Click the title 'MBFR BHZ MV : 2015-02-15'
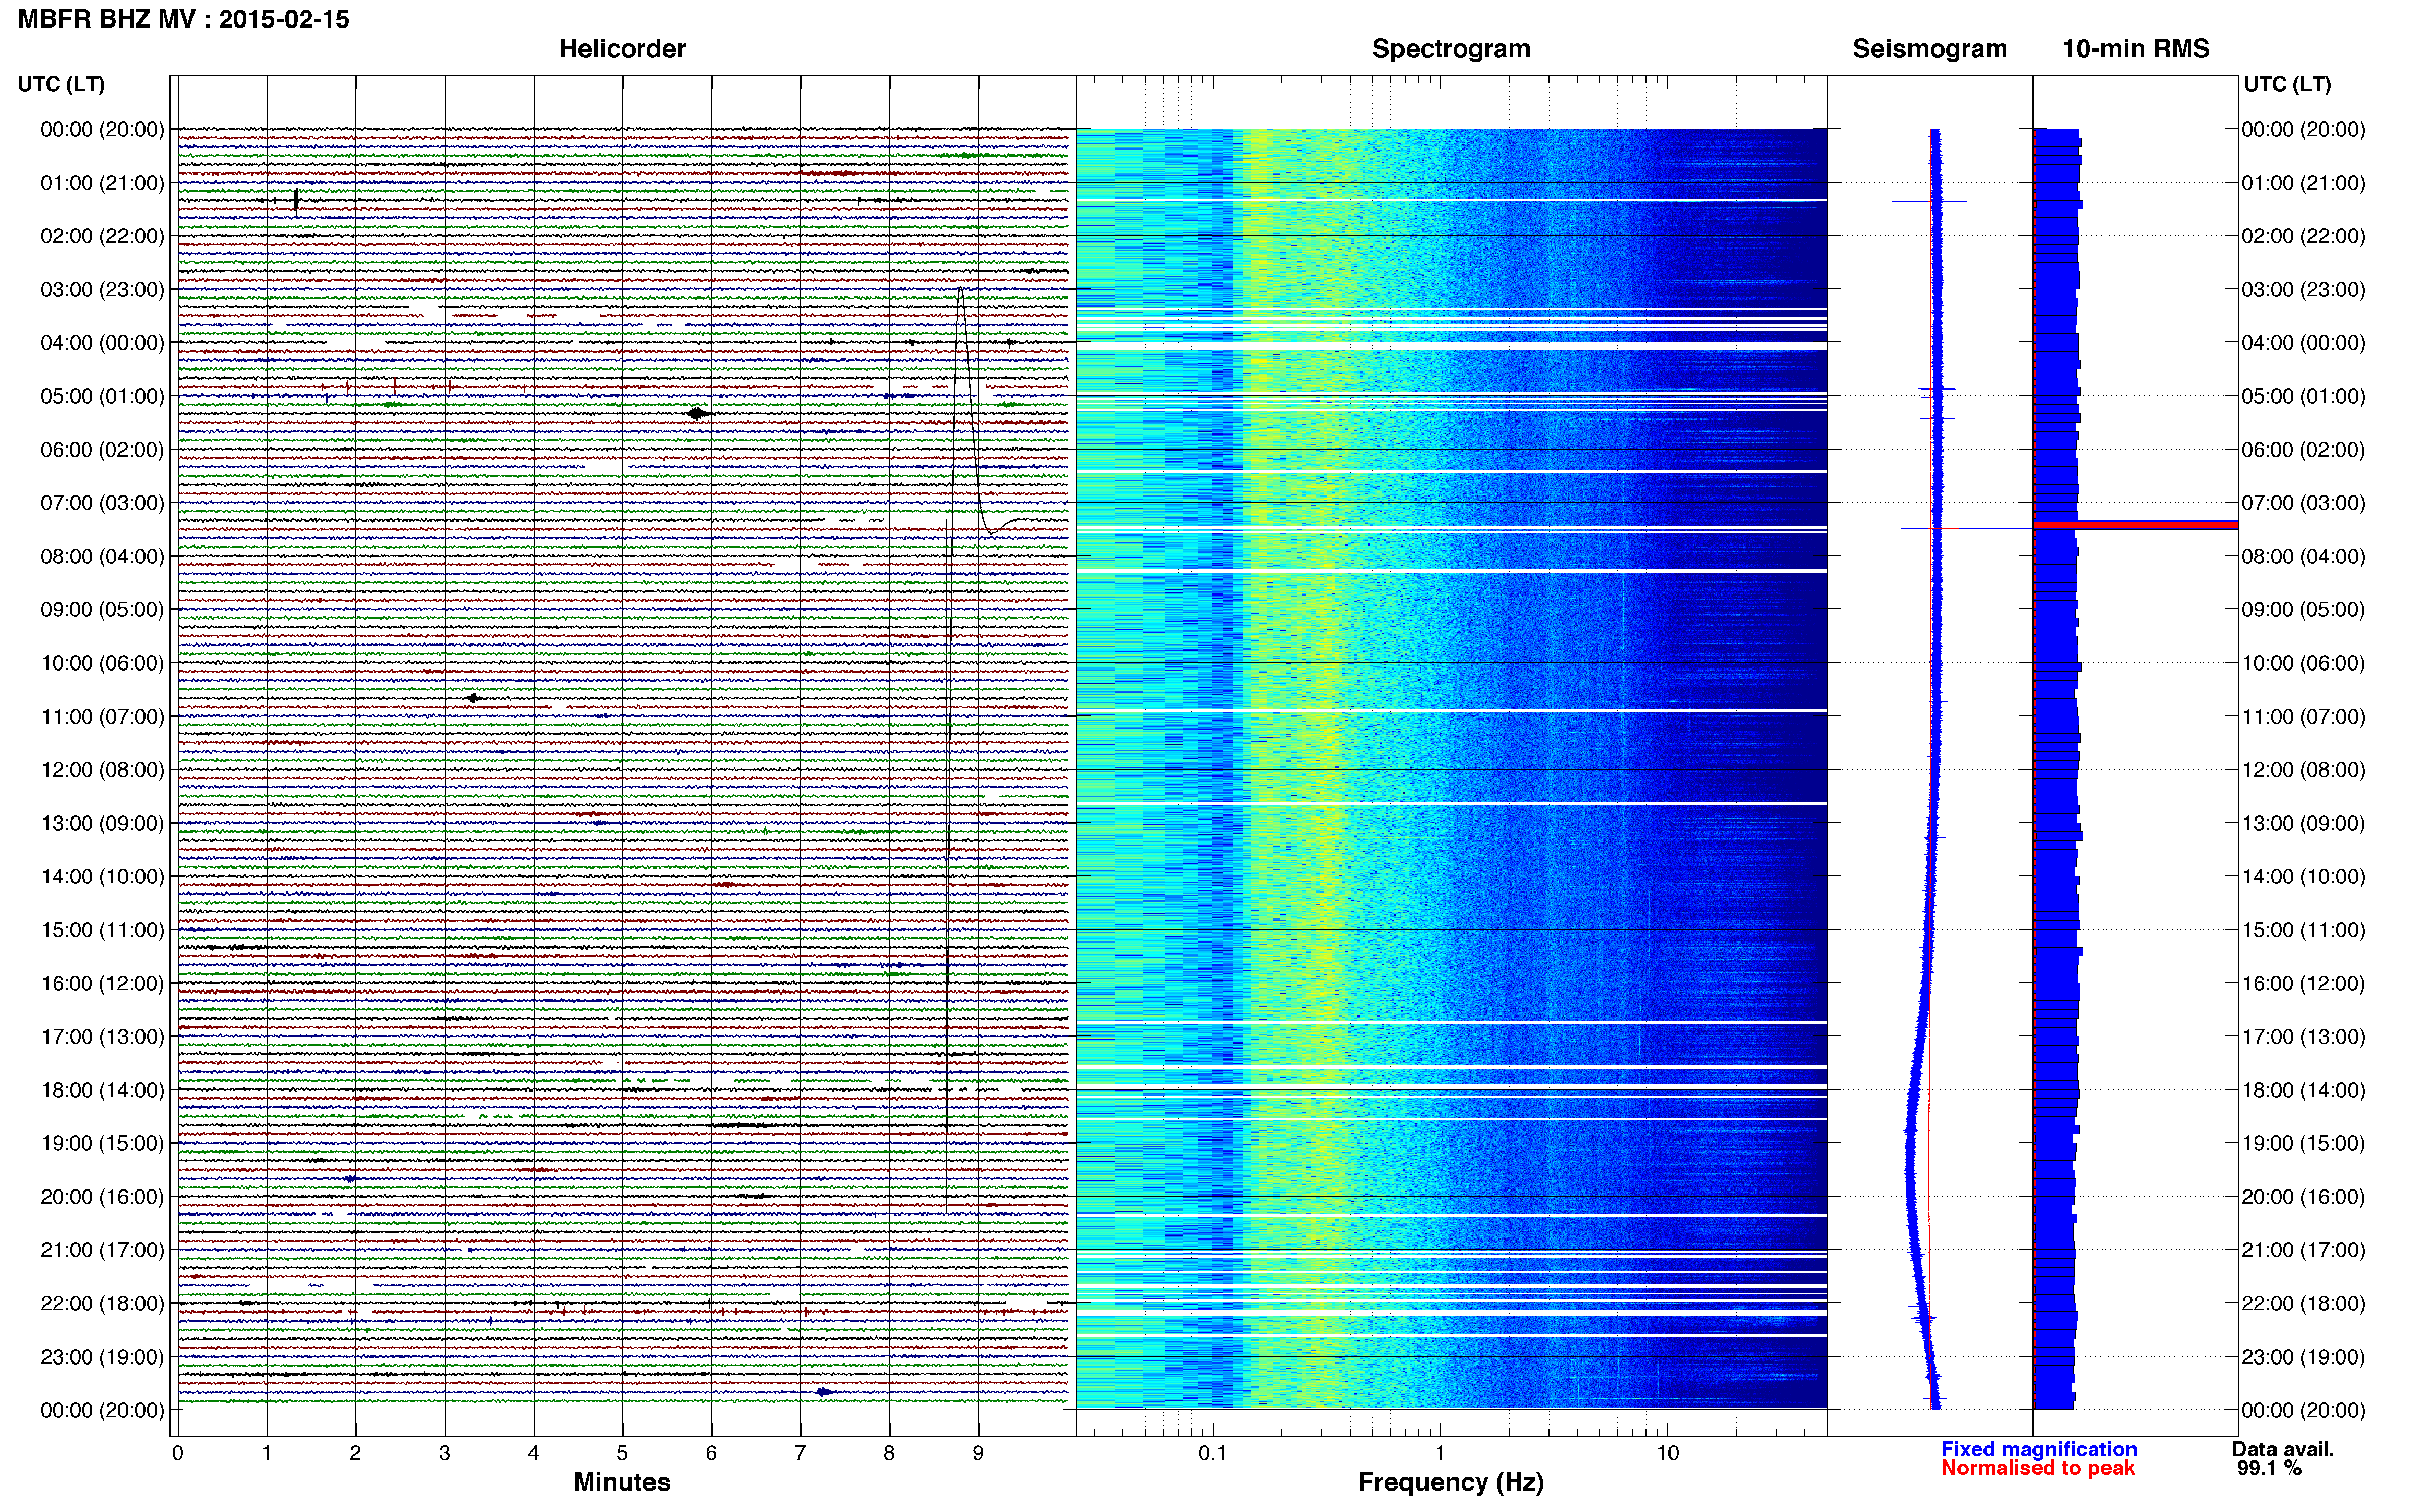Image resolution: width=2420 pixels, height=1512 pixels. click(x=184, y=19)
